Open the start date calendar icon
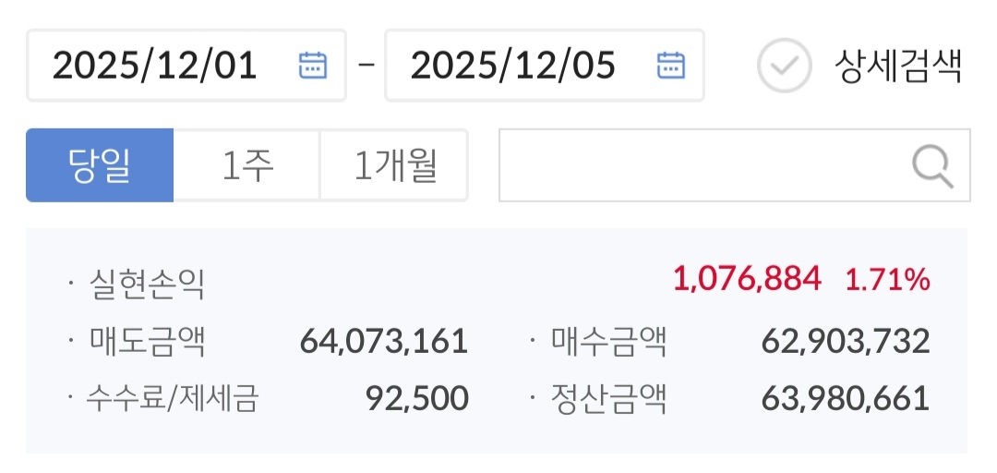 313,65
